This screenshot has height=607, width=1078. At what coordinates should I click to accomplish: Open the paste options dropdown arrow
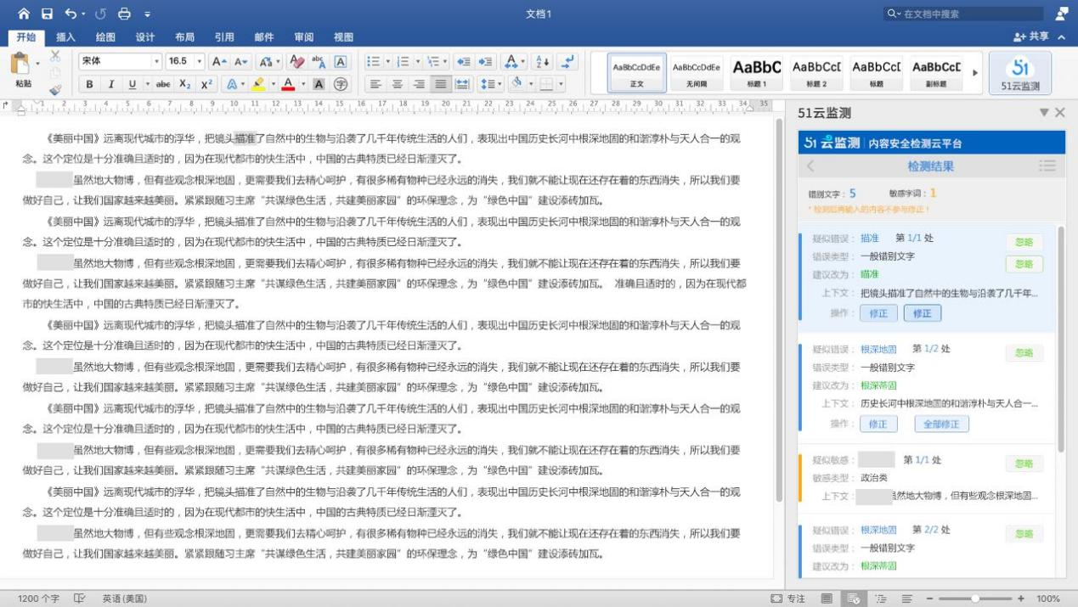(38, 64)
